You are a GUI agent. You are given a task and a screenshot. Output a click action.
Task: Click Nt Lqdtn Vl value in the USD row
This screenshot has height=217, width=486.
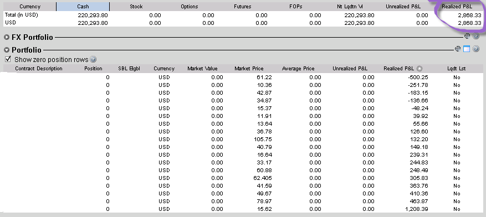pyautogui.click(x=359, y=23)
